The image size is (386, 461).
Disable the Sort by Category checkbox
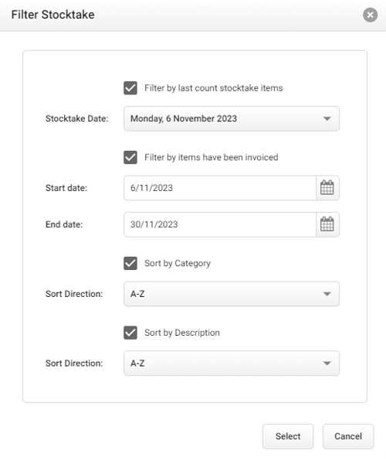130,263
